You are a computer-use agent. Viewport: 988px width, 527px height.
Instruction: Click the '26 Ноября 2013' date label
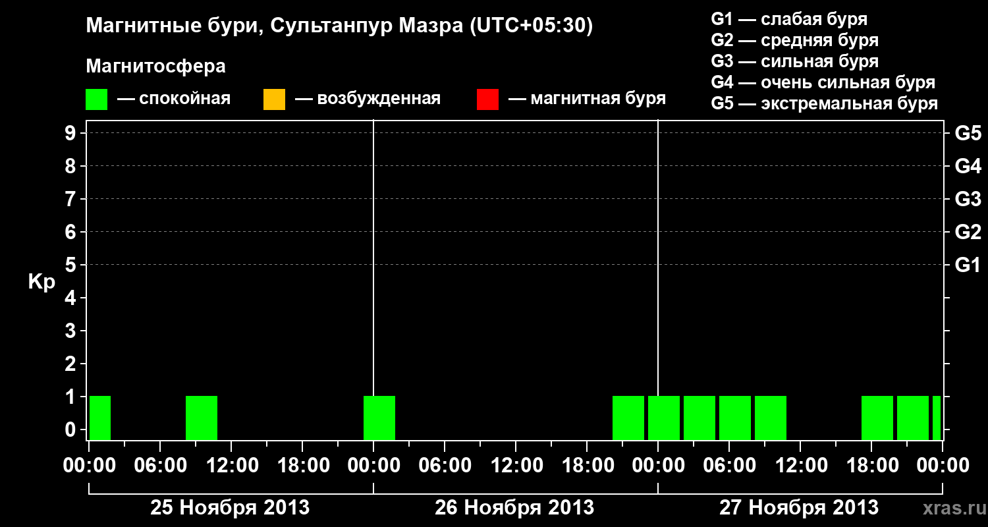coord(514,508)
